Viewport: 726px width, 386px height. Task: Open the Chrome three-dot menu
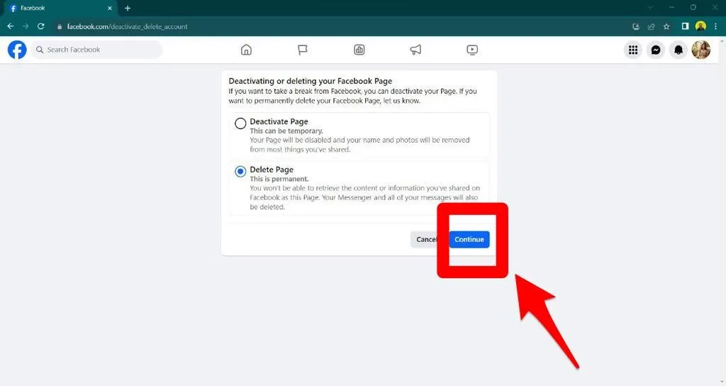[716, 26]
